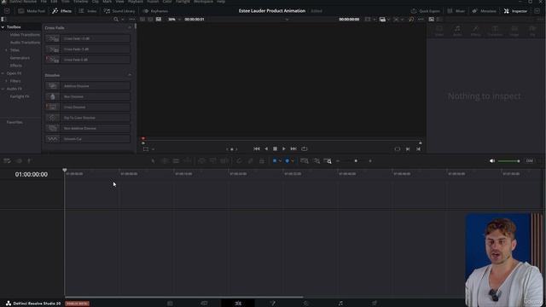
Task: Select Cross Fade 0 dB transition
Action: [87, 60]
